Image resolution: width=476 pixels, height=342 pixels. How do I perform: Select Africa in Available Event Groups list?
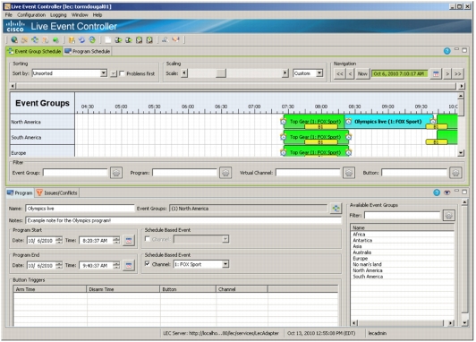(x=359, y=235)
